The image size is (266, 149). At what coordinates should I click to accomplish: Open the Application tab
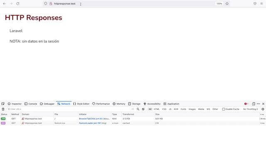(171, 104)
